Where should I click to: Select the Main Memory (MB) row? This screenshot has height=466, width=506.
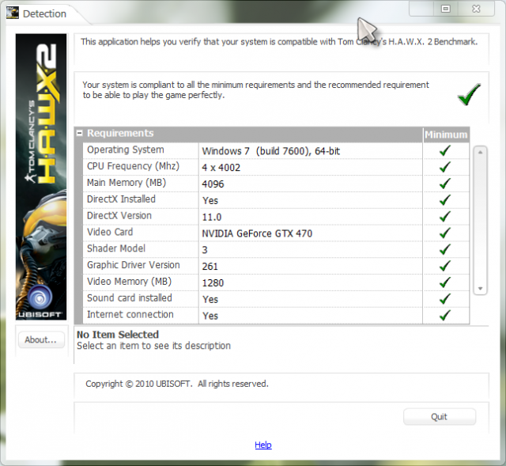pyautogui.click(x=276, y=183)
